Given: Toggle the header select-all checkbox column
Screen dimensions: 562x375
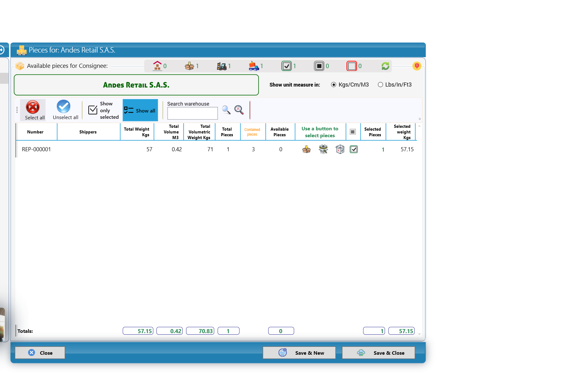Looking at the screenshot, I should coord(353,132).
